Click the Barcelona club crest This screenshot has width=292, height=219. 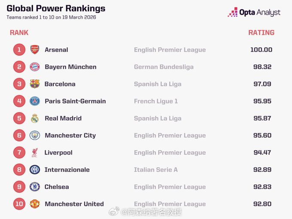click(x=35, y=84)
